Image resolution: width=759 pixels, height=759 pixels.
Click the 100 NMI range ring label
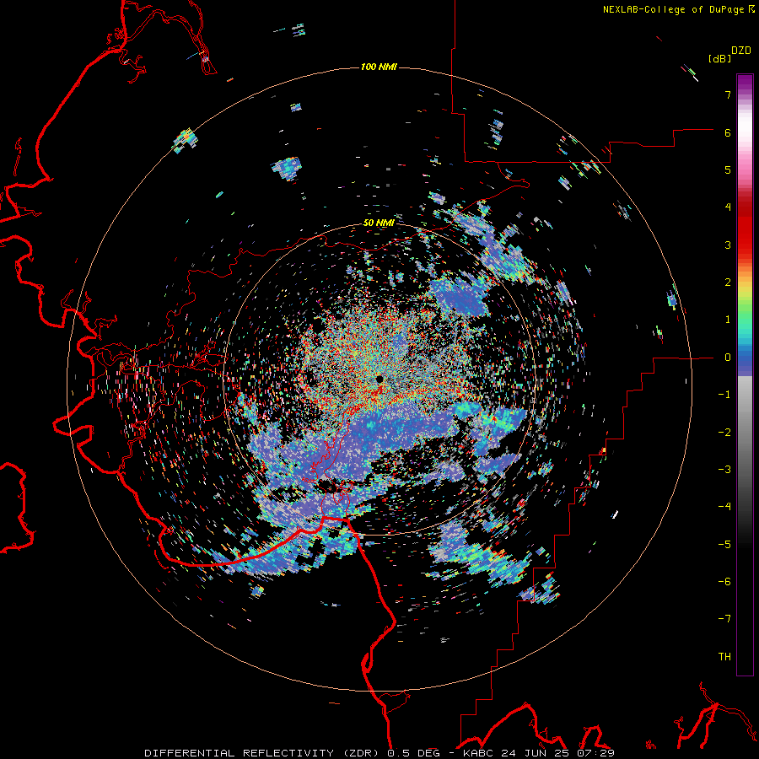tap(379, 67)
